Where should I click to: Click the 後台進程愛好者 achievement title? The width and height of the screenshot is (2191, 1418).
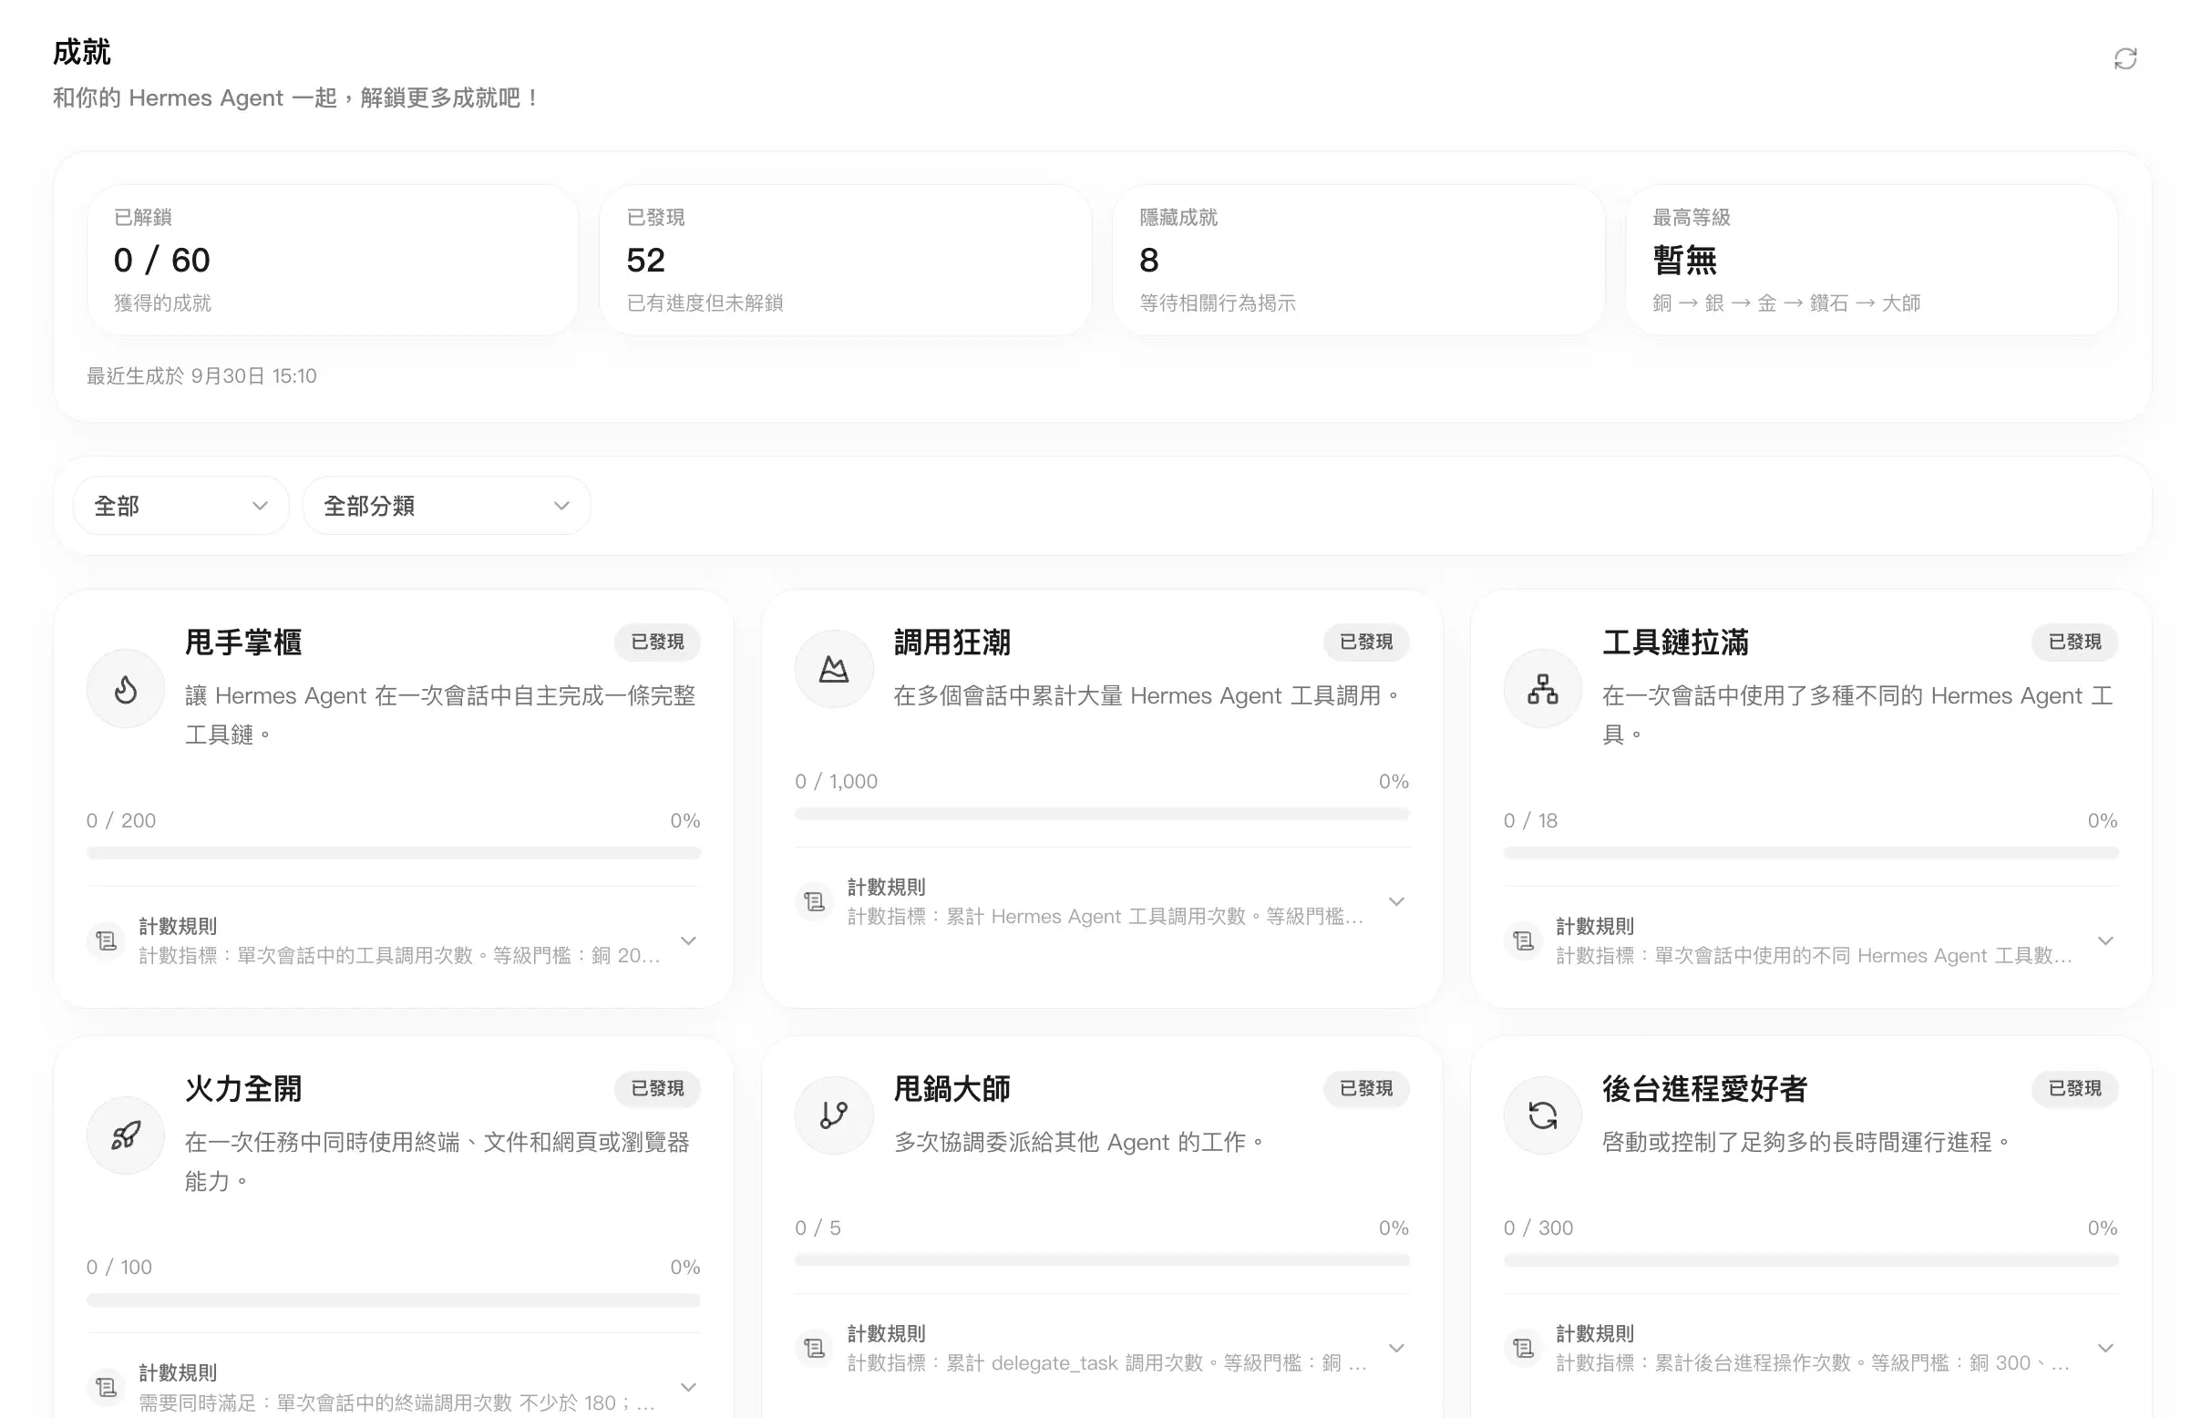1704,1088
